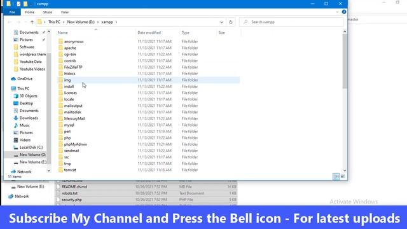Screen dimensions: 407x229
Task: Select the licenses folder name
Action: pos(71,93)
